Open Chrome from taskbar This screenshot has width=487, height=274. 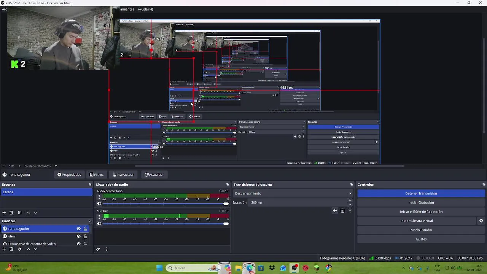[328, 268]
